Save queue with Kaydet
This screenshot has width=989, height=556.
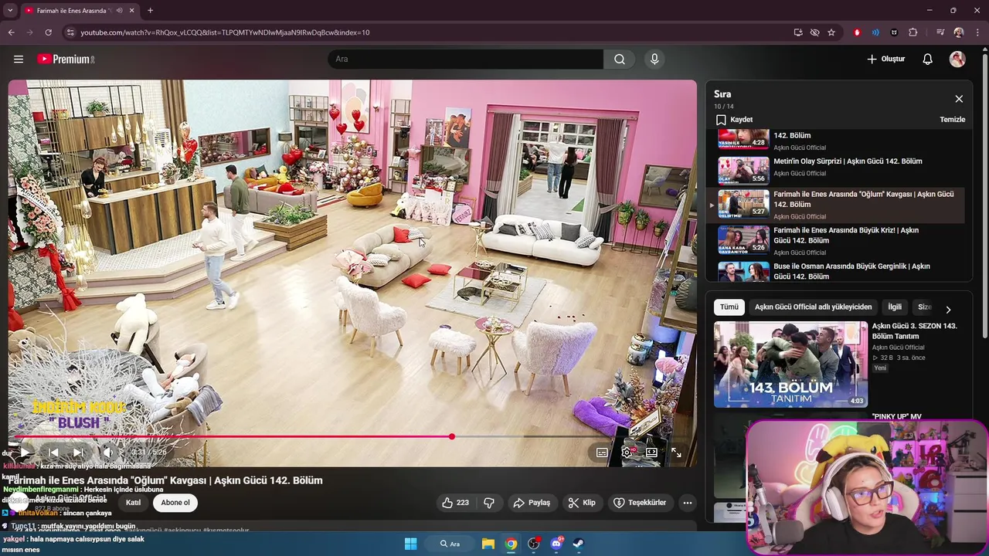734,120
